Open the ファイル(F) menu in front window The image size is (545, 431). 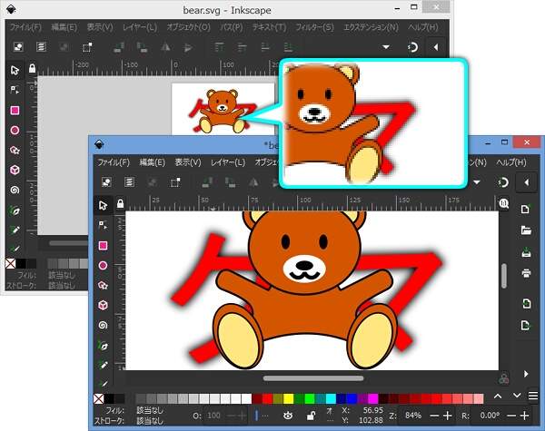click(x=113, y=162)
